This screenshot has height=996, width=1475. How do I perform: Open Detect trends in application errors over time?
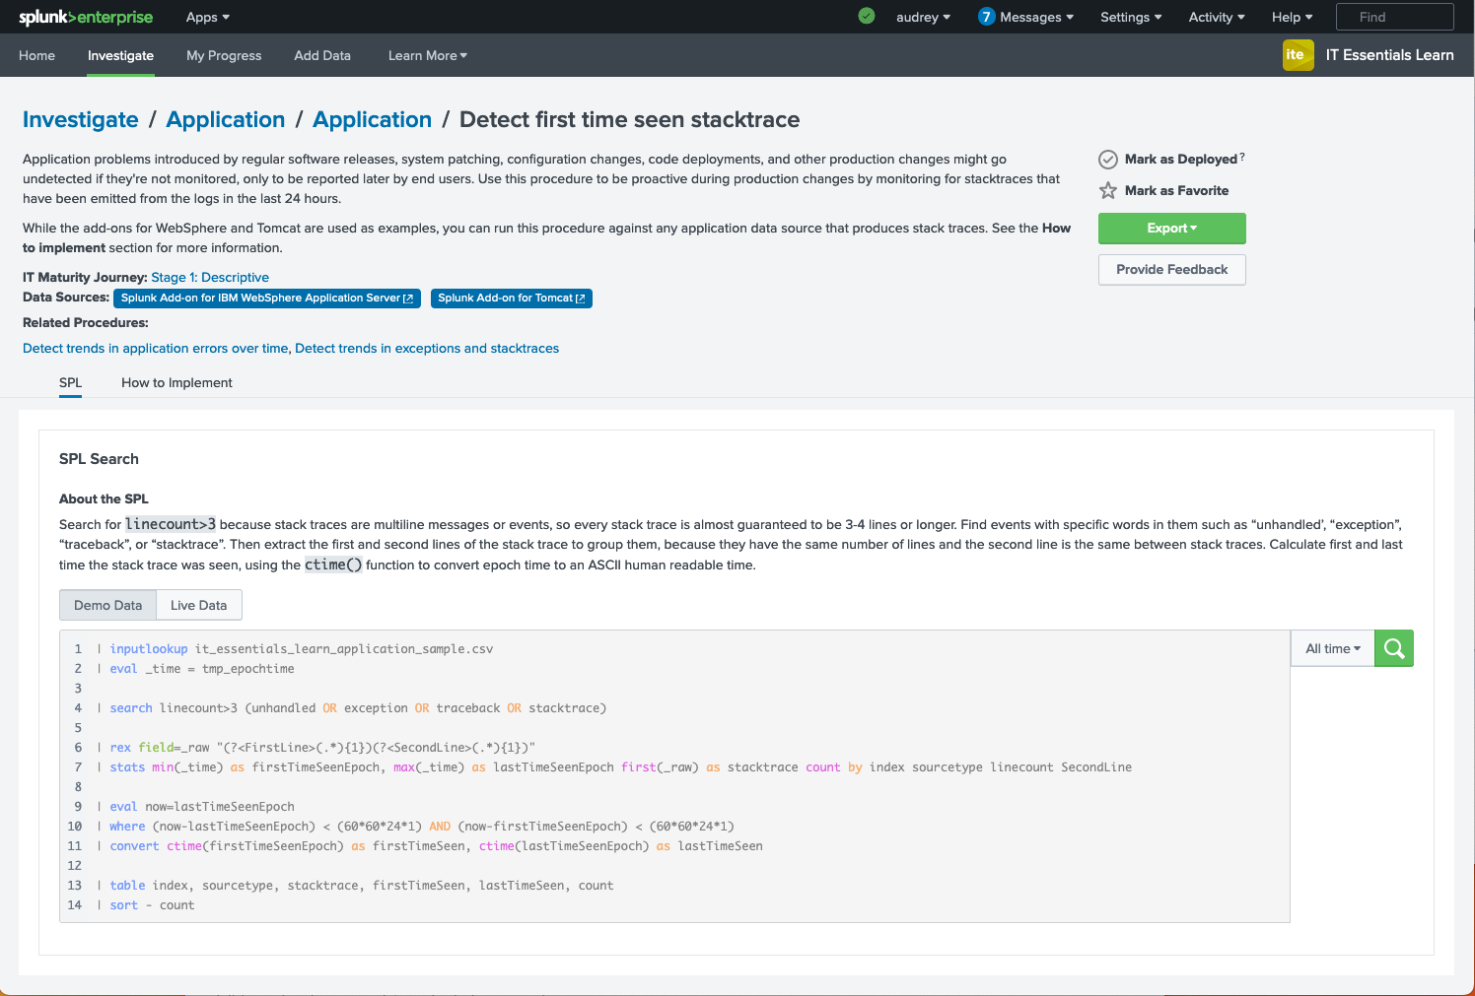(155, 349)
